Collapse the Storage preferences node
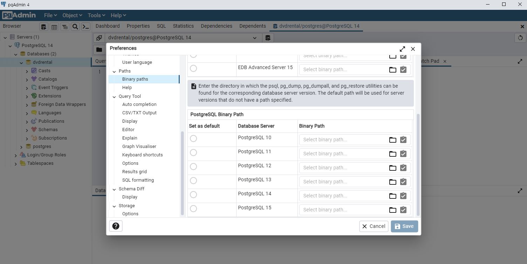Image resolution: width=527 pixels, height=264 pixels. pyautogui.click(x=114, y=206)
